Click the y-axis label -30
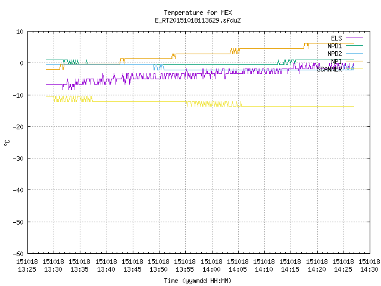The height and width of the screenshot is (286, 381). [18, 158]
